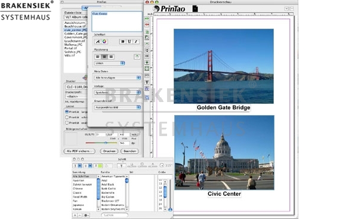Click the minus button in Schrift window bottom
Screen dimensions: 358x219
pos(79,215)
